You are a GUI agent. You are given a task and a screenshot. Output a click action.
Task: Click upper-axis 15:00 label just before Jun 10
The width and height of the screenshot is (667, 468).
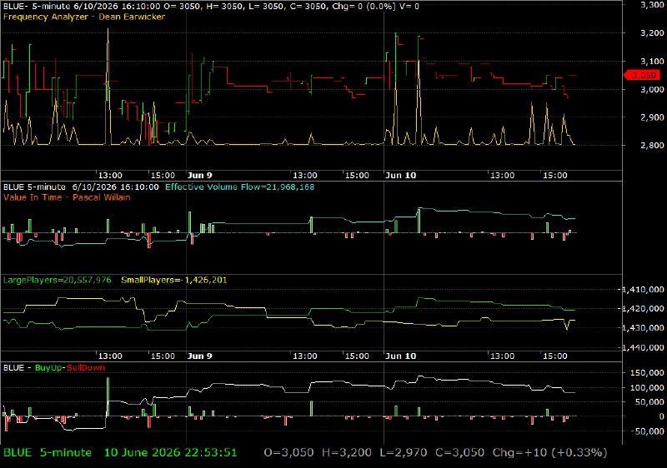[x=357, y=175]
